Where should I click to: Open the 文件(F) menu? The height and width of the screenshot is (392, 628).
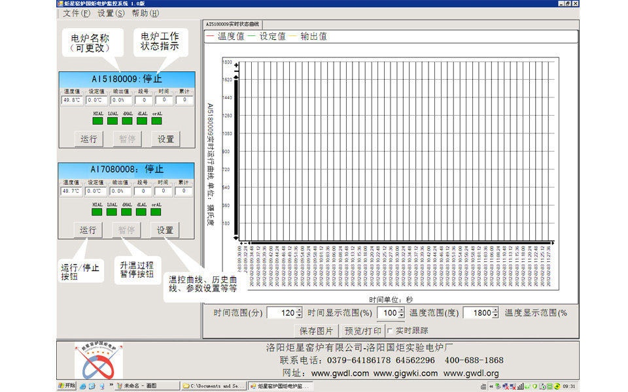tap(77, 13)
